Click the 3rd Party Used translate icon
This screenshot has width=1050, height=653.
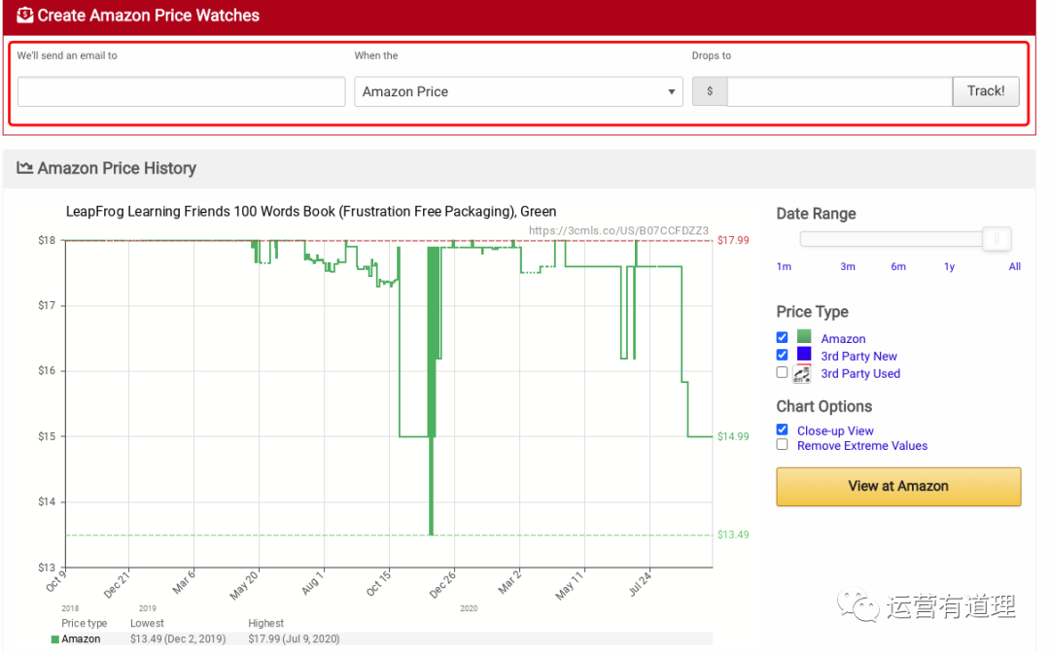pos(803,373)
